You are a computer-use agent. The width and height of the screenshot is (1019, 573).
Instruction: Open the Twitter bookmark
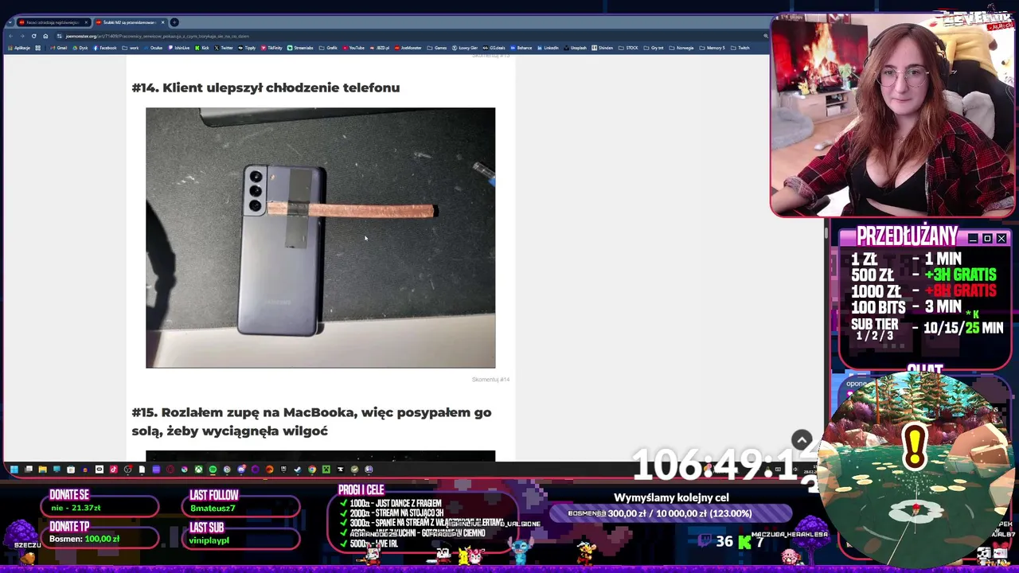pyautogui.click(x=224, y=48)
